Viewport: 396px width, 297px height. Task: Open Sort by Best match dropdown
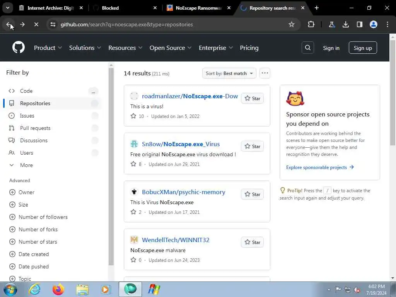tap(229, 73)
